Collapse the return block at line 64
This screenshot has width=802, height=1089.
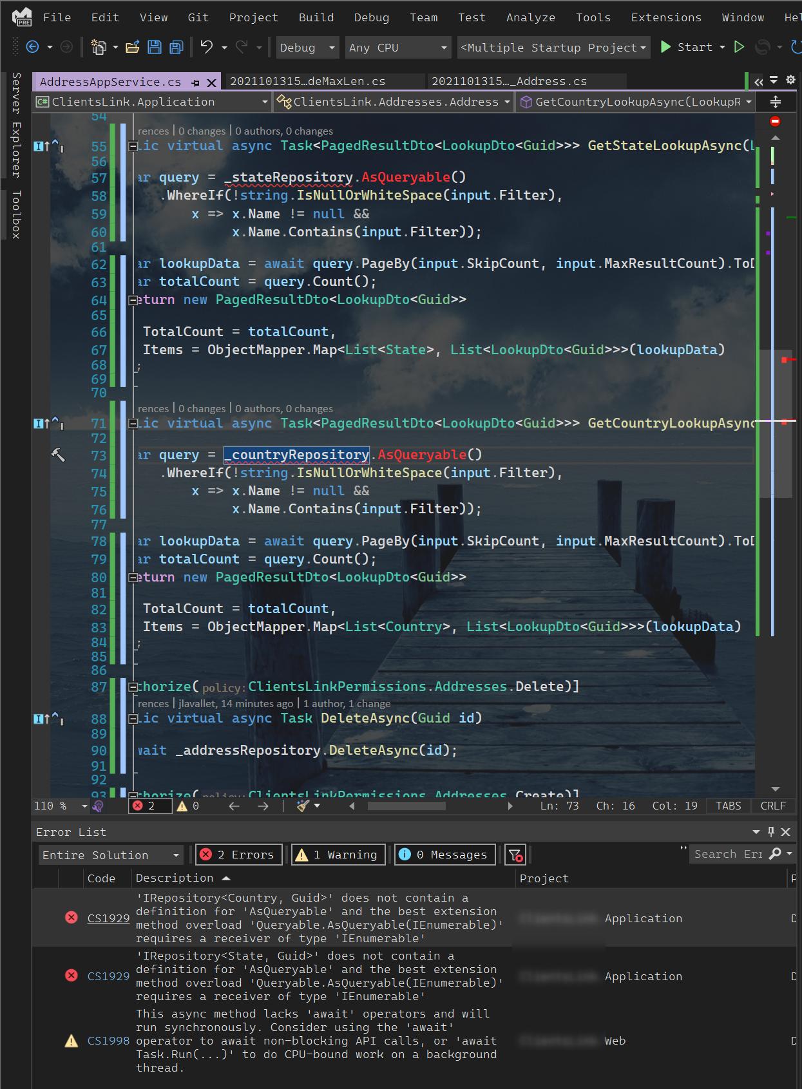(133, 300)
